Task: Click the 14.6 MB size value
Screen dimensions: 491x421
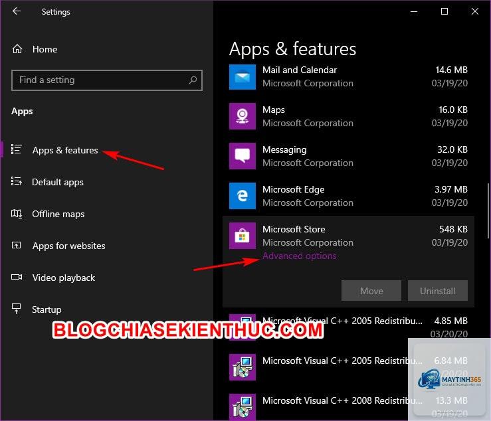Action: 451,70
